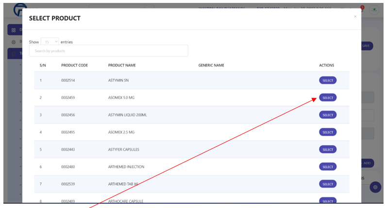385x208 pixels.
Task: Select ASTYMIN LIQUID 200ML product
Action: pyautogui.click(x=328, y=115)
